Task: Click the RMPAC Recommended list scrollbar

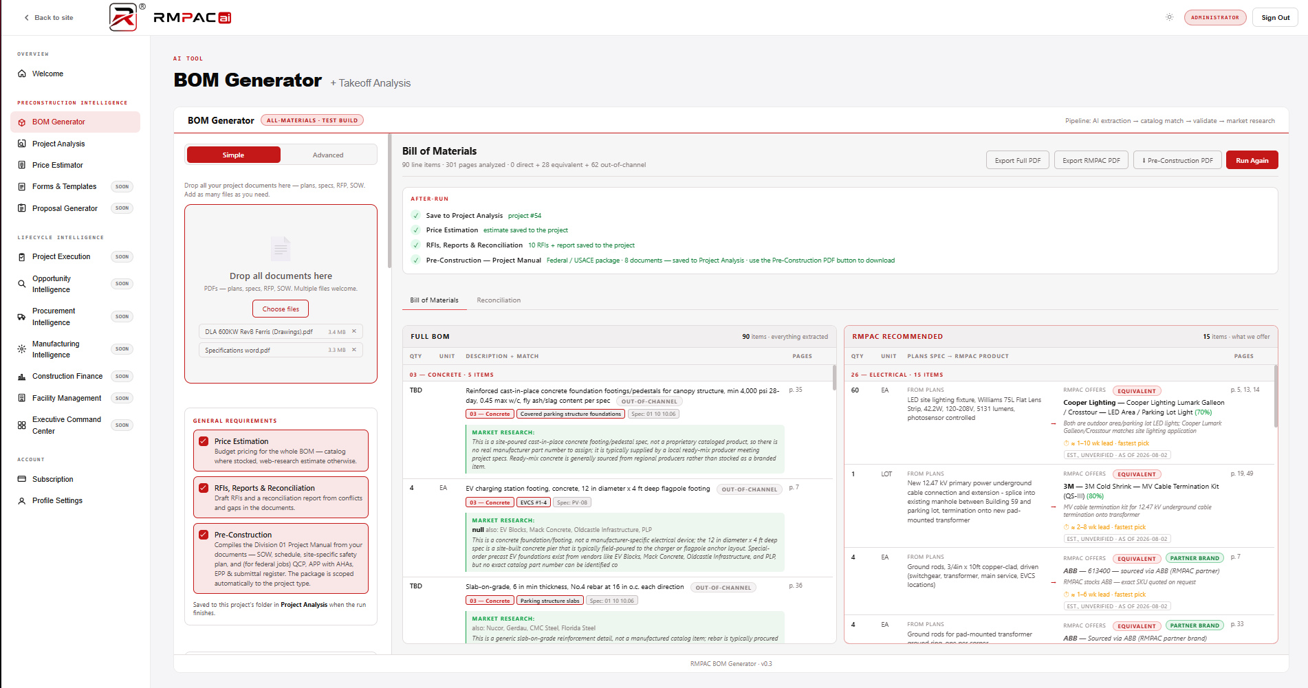Action: coord(1276,395)
